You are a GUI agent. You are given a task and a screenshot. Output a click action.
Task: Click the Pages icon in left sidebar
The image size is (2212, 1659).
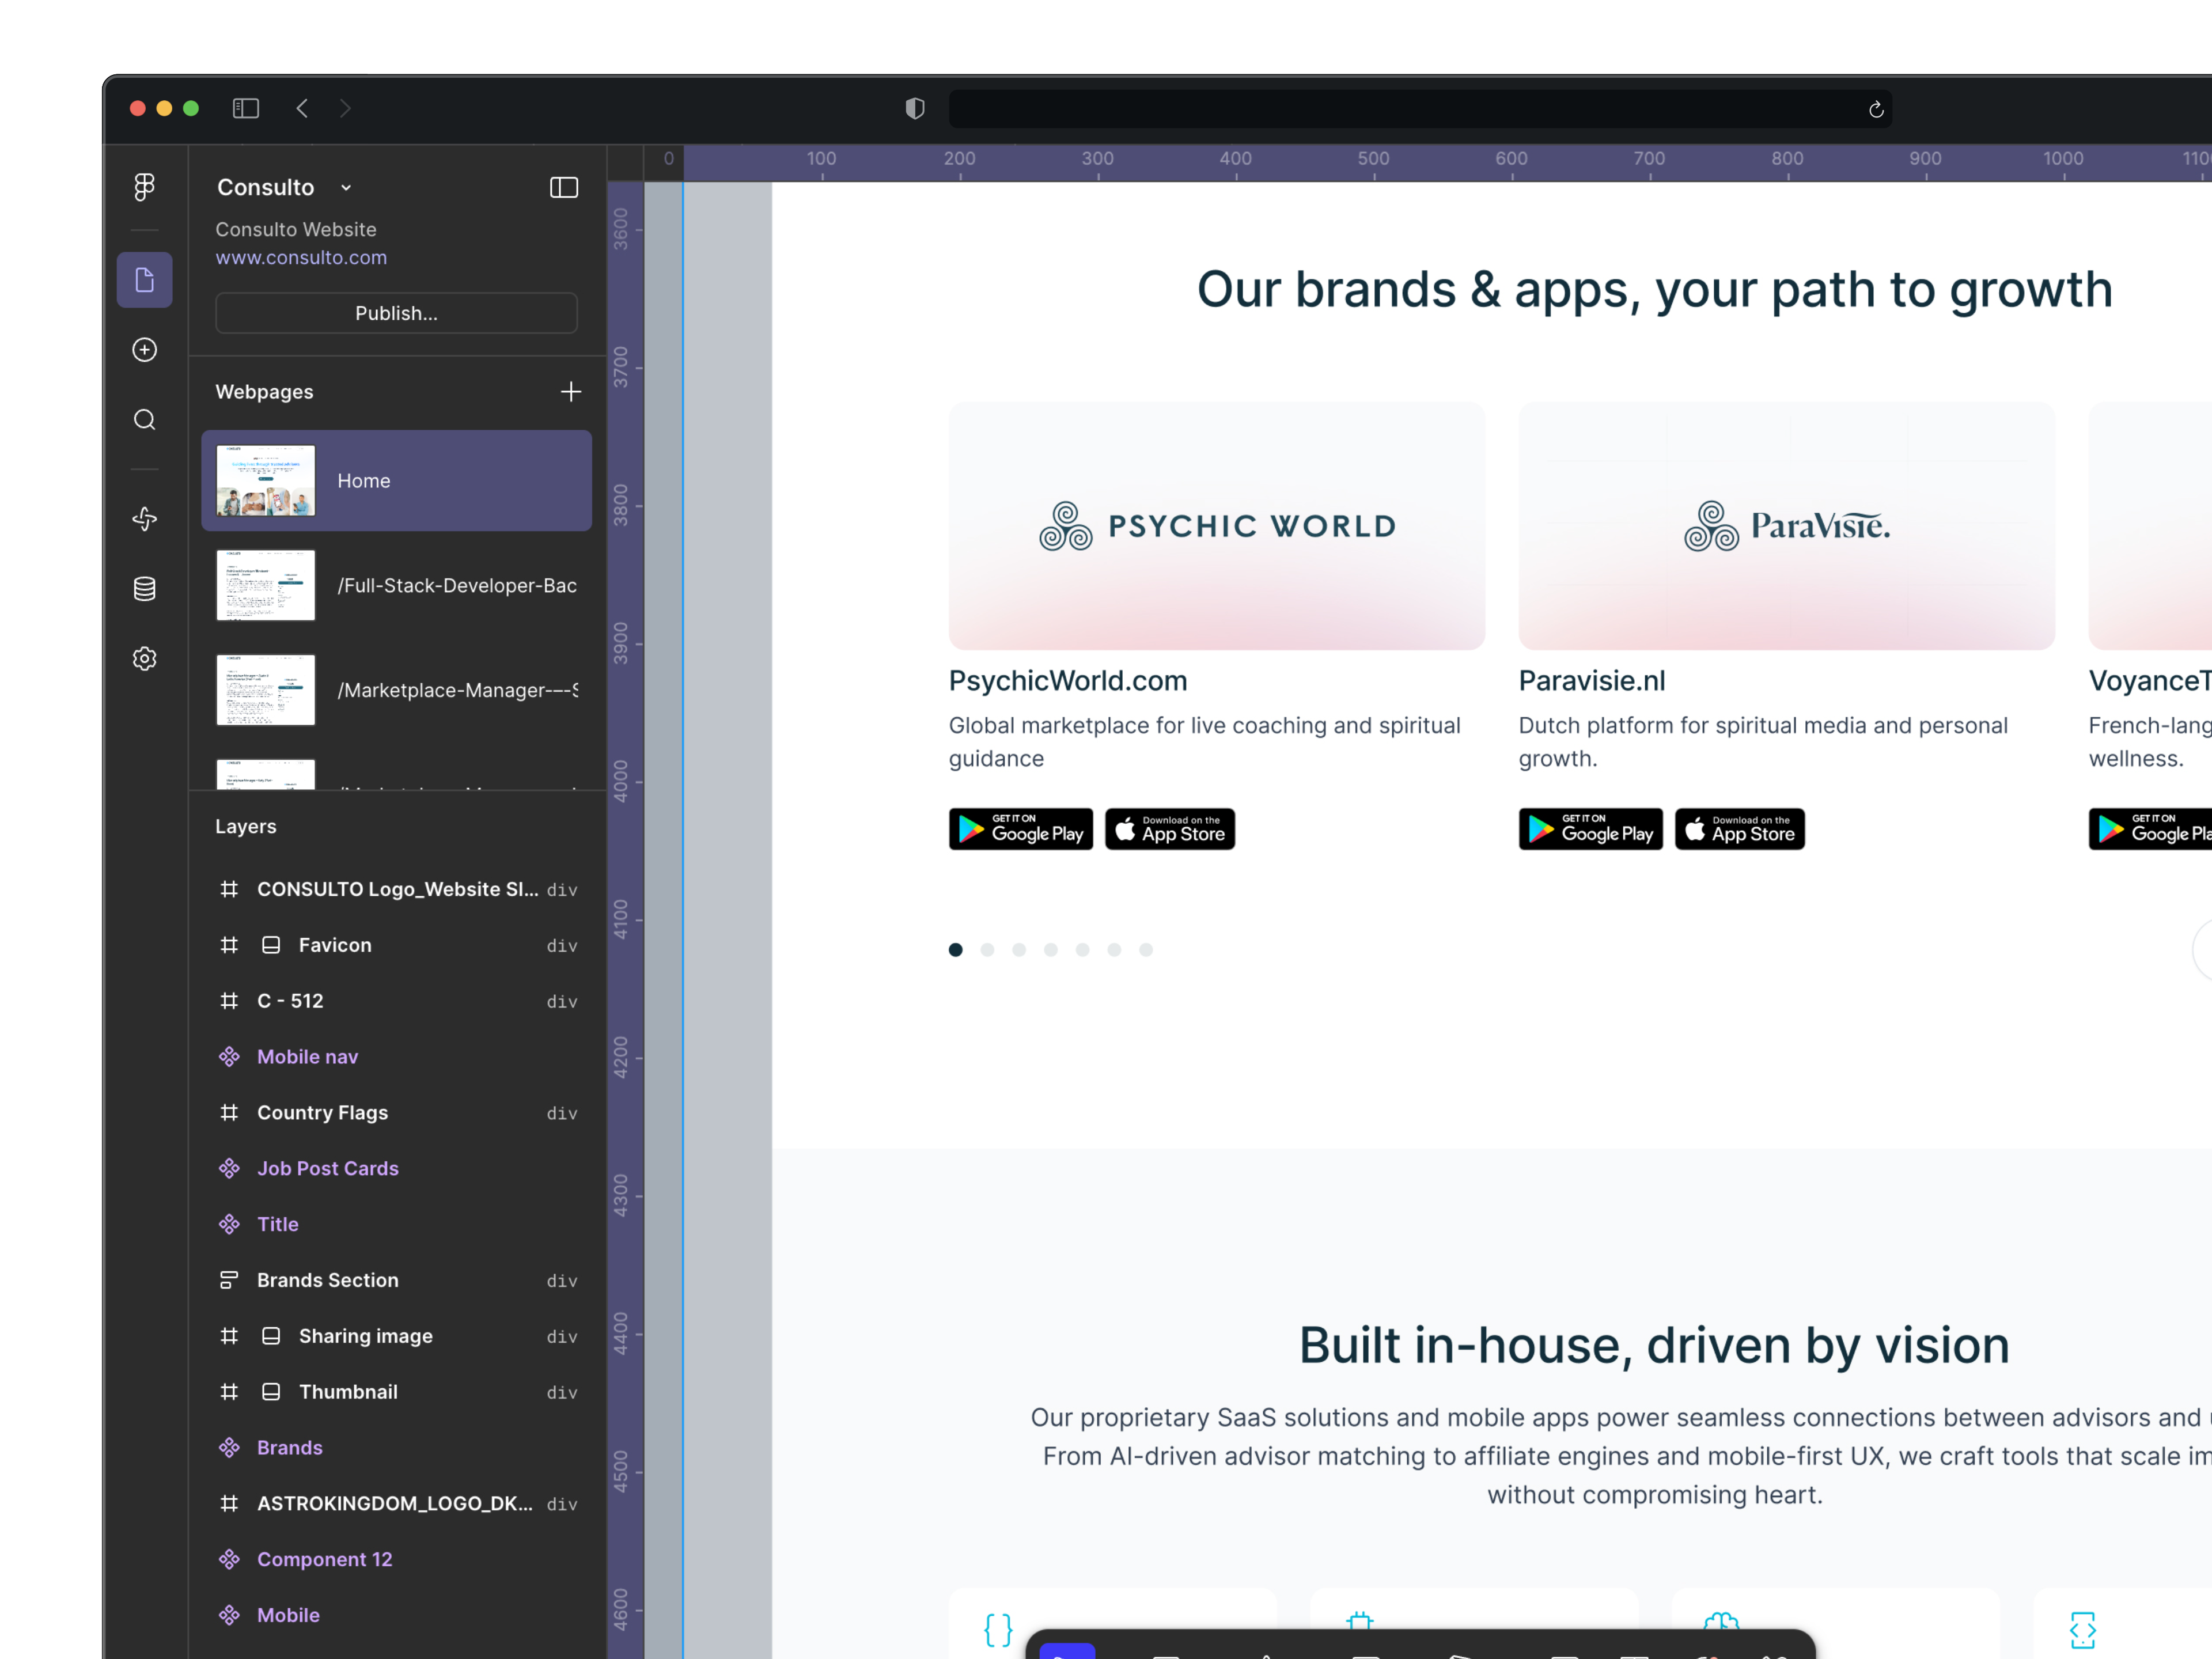pos(145,280)
